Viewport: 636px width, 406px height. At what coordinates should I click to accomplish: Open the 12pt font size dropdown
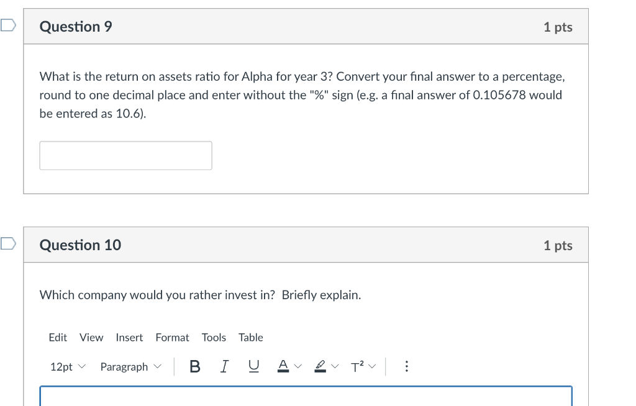click(x=66, y=367)
